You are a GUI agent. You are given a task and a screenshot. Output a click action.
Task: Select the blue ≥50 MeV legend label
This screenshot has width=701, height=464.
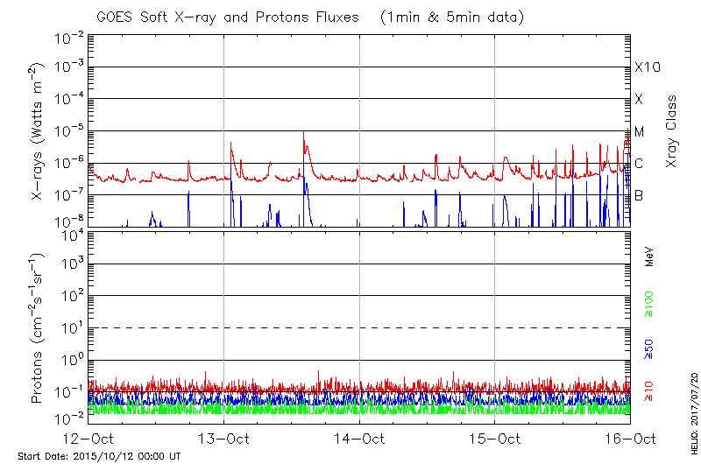(649, 348)
